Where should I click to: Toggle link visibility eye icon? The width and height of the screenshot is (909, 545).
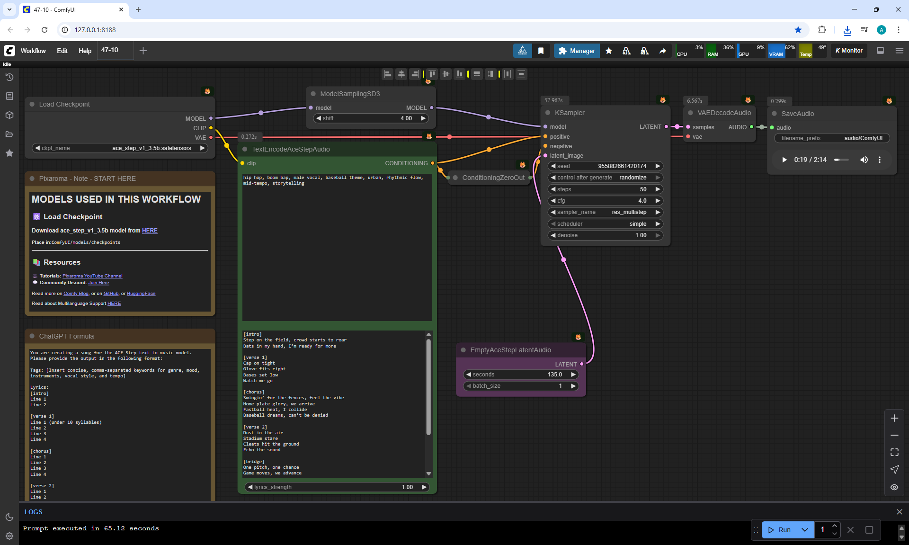click(x=894, y=487)
